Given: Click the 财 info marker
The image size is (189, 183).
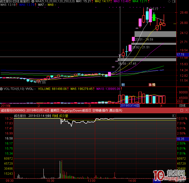Looking at the screenshot, I should coord(123,85).
